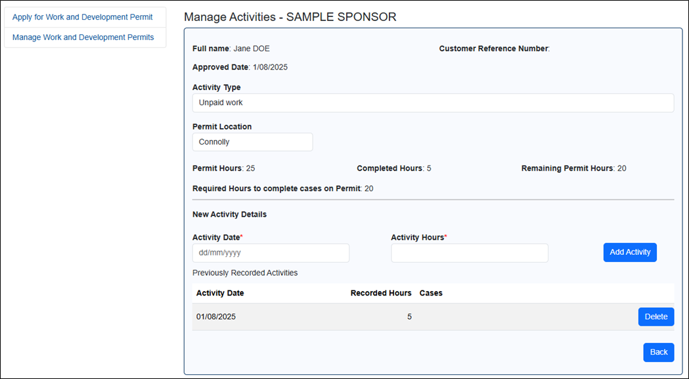
Task: Delete the 01/08/2025 recorded activity
Action: 656,317
